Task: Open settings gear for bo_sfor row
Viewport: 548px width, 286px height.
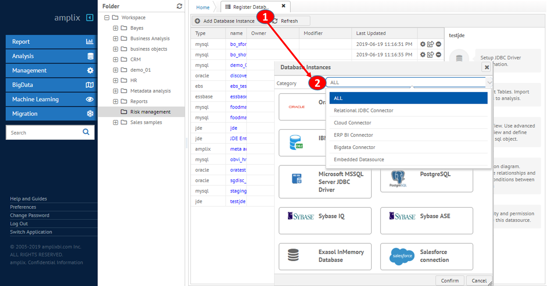Action: click(422, 44)
